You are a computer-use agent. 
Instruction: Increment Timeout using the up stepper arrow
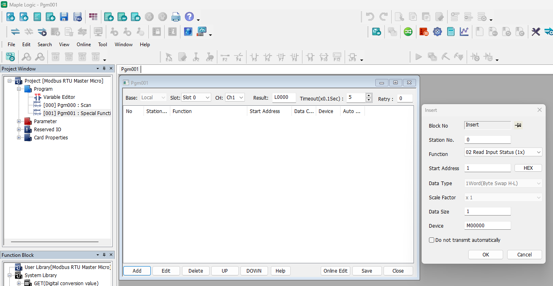tap(369, 96)
